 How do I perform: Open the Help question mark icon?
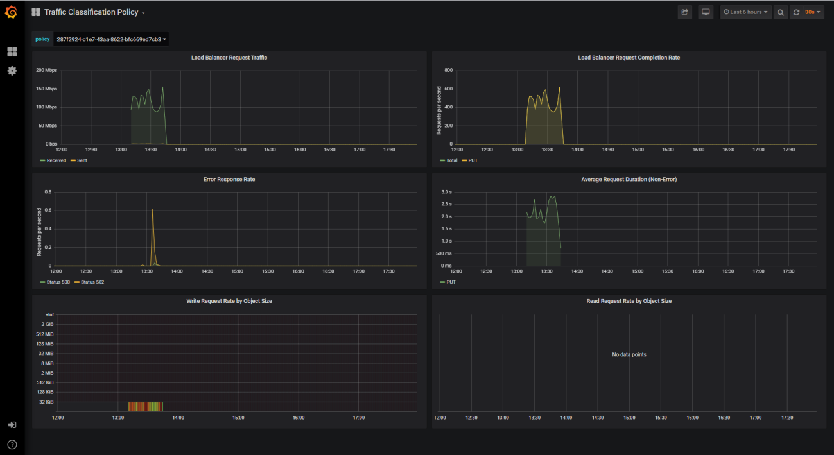(12, 444)
